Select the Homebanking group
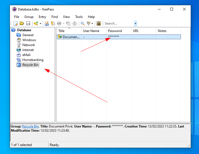Viewport: 199px width, 154px height. click(x=33, y=60)
